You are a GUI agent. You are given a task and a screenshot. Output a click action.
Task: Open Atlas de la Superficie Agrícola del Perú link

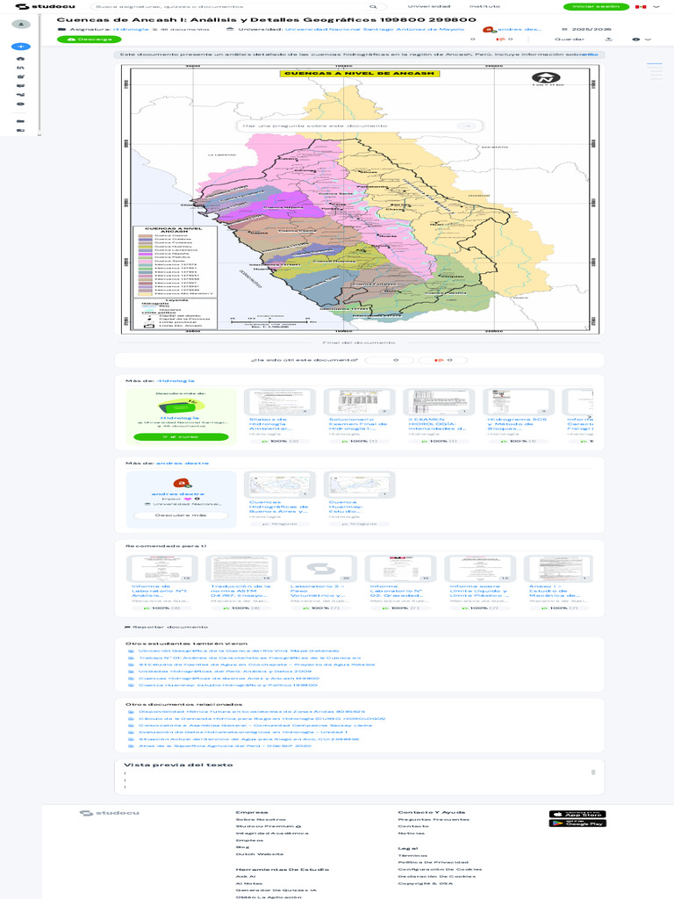[225, 745]
